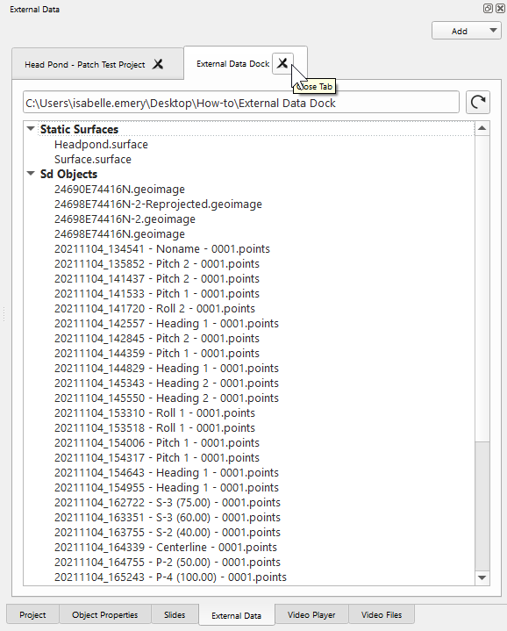The image size is (507, 631).
Task: Click the scrollbar up arrow in file list
Action: 482,128
